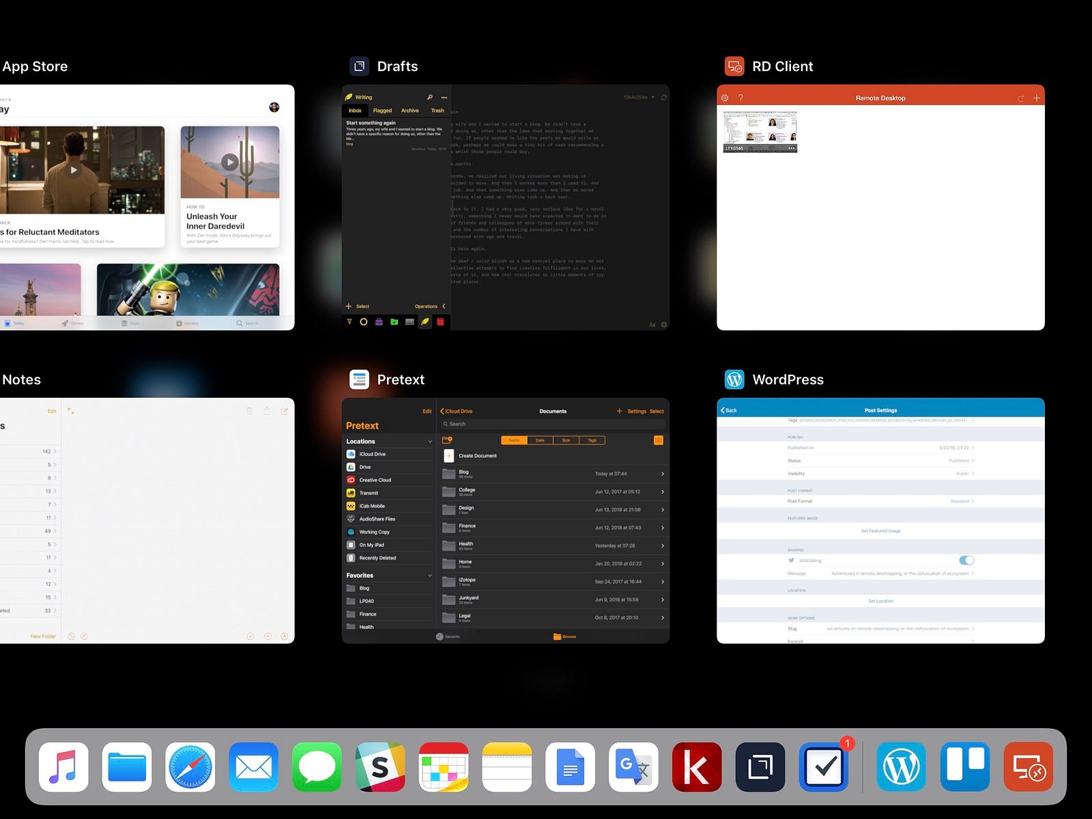
Task: Open the Browse tab in Pretext
Action: tap(564, 636)
